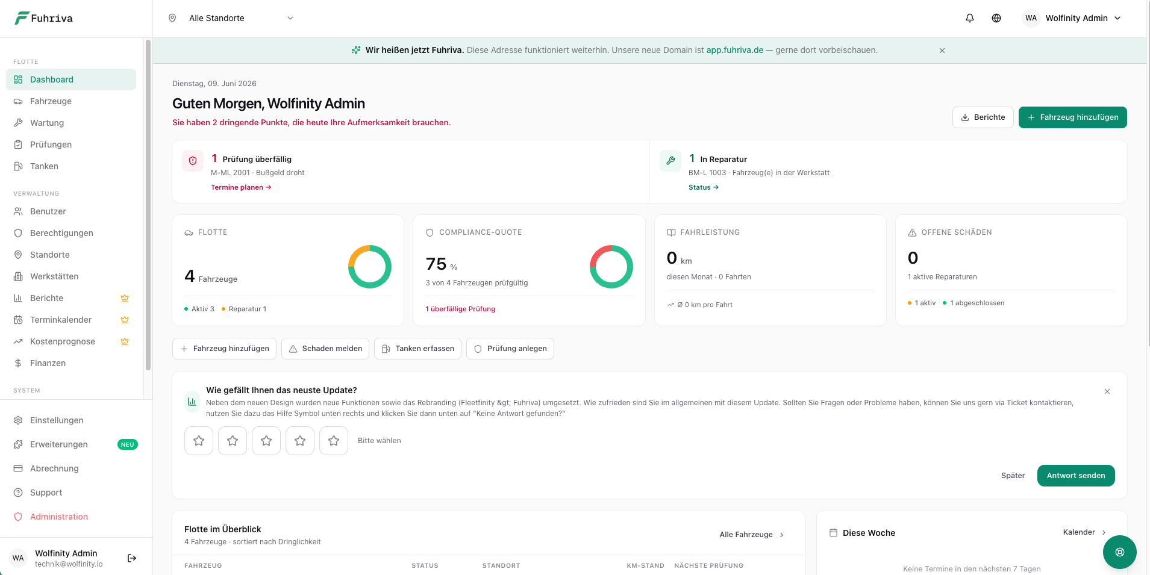Close the update feedback card

click(x=1107, y=391)
